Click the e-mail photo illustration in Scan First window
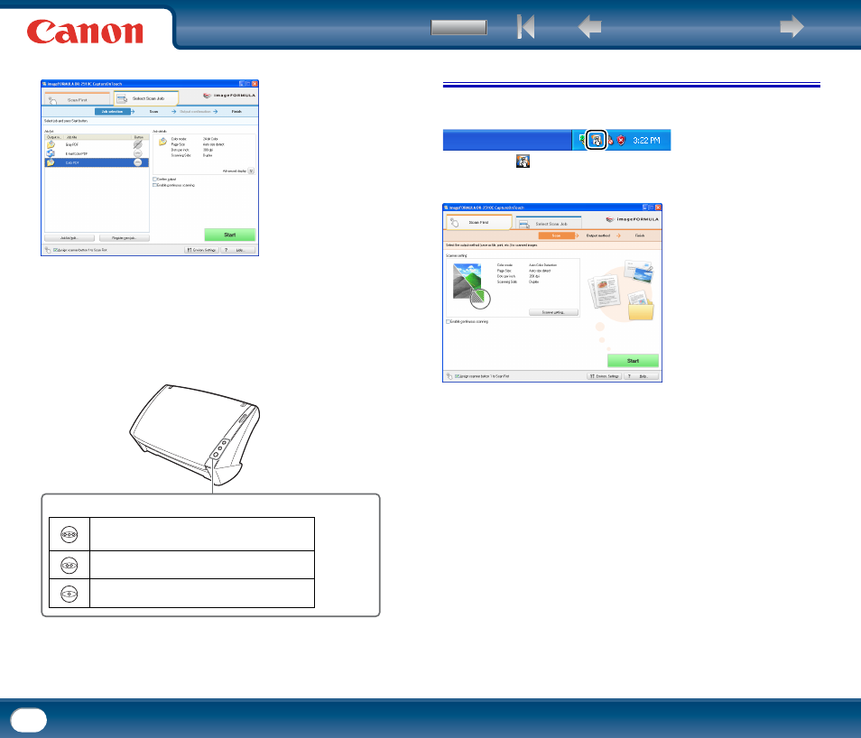861x738 pixels. click(638, 272)
